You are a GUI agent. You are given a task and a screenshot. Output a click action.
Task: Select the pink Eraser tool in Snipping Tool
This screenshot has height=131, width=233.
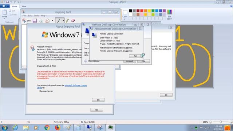tap(73, 20)
